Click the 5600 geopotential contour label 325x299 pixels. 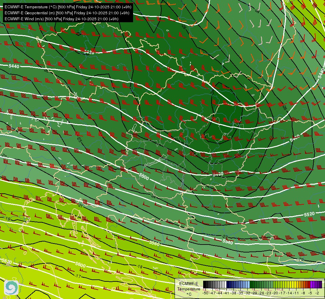coord(80,264)
